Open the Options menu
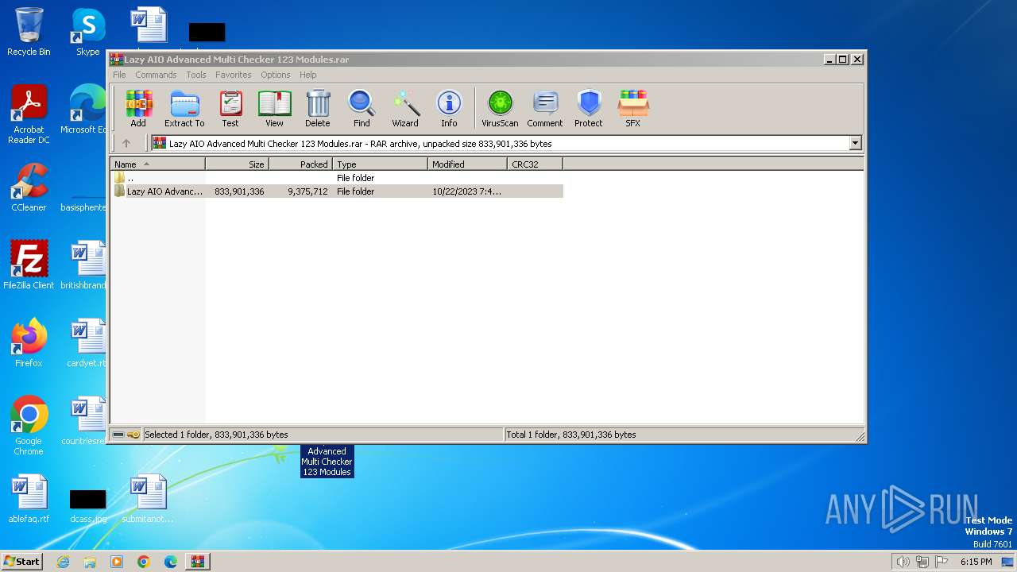This screenshot has width=1017, height=572. point(276,75)
